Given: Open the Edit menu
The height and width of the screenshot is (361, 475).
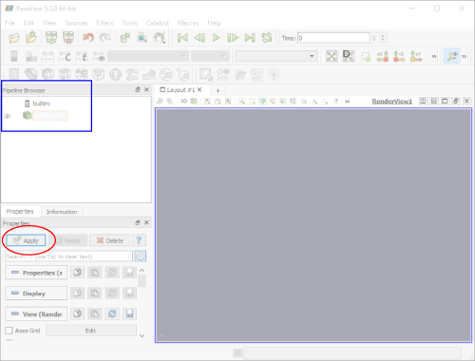Looking at the screenshot, I should (28, 23).
